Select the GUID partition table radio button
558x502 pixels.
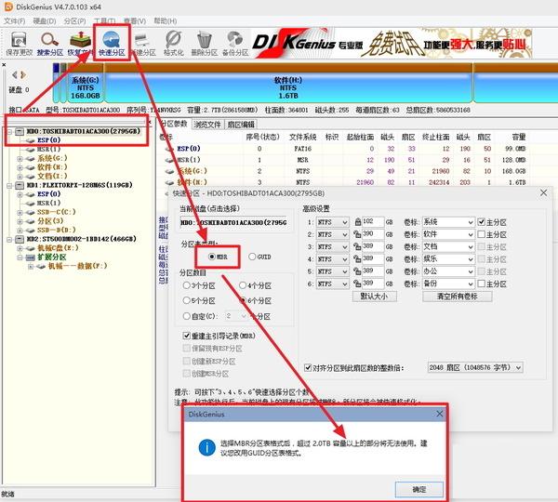pos(259,257)
